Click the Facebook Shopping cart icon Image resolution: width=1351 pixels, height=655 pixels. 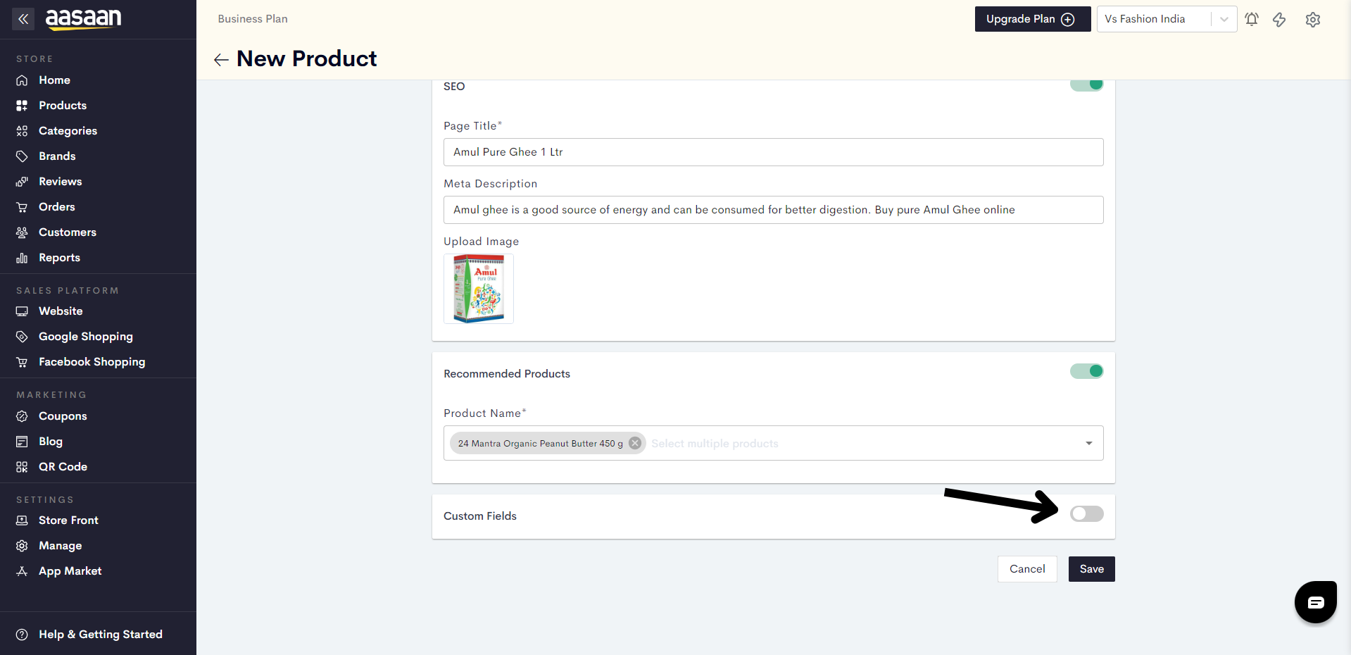pos(22,362)
